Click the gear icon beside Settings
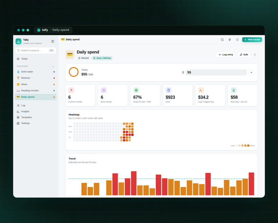 point(18,123)
